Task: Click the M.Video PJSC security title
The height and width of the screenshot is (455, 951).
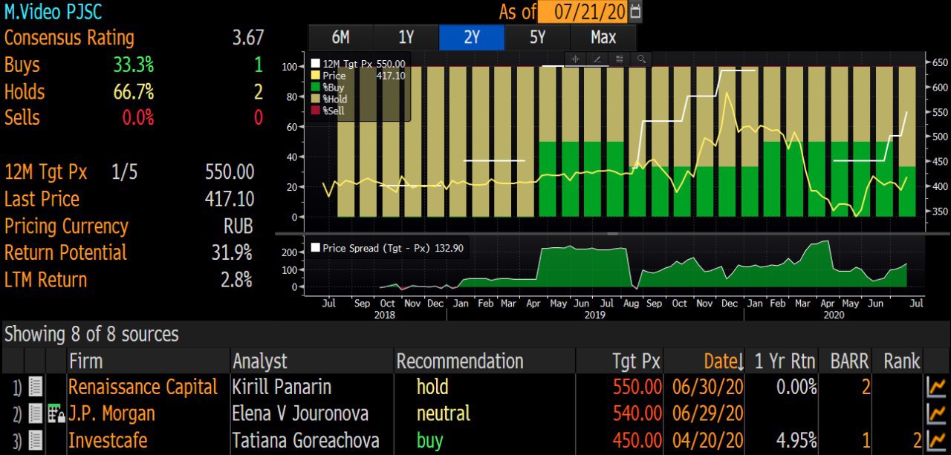Action: click(x=53, y=12)
